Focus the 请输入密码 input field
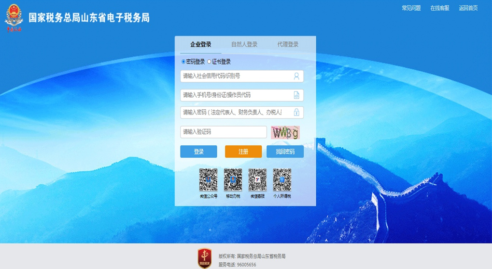The image size is (492, 269). (242, 112)
